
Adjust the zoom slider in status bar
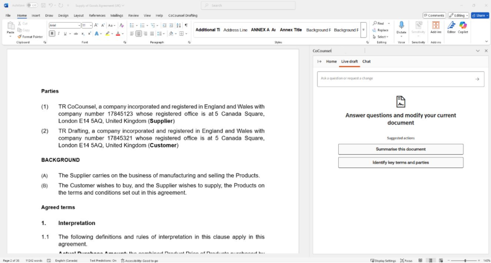465,261
